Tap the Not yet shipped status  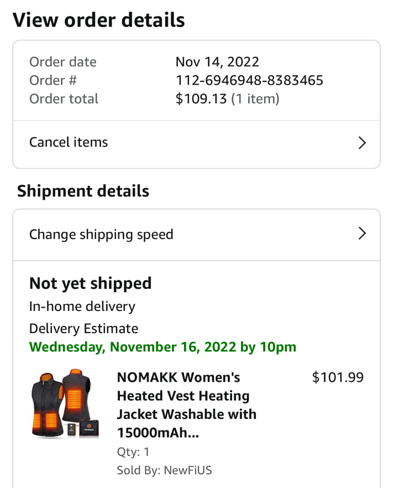point(90,283)
